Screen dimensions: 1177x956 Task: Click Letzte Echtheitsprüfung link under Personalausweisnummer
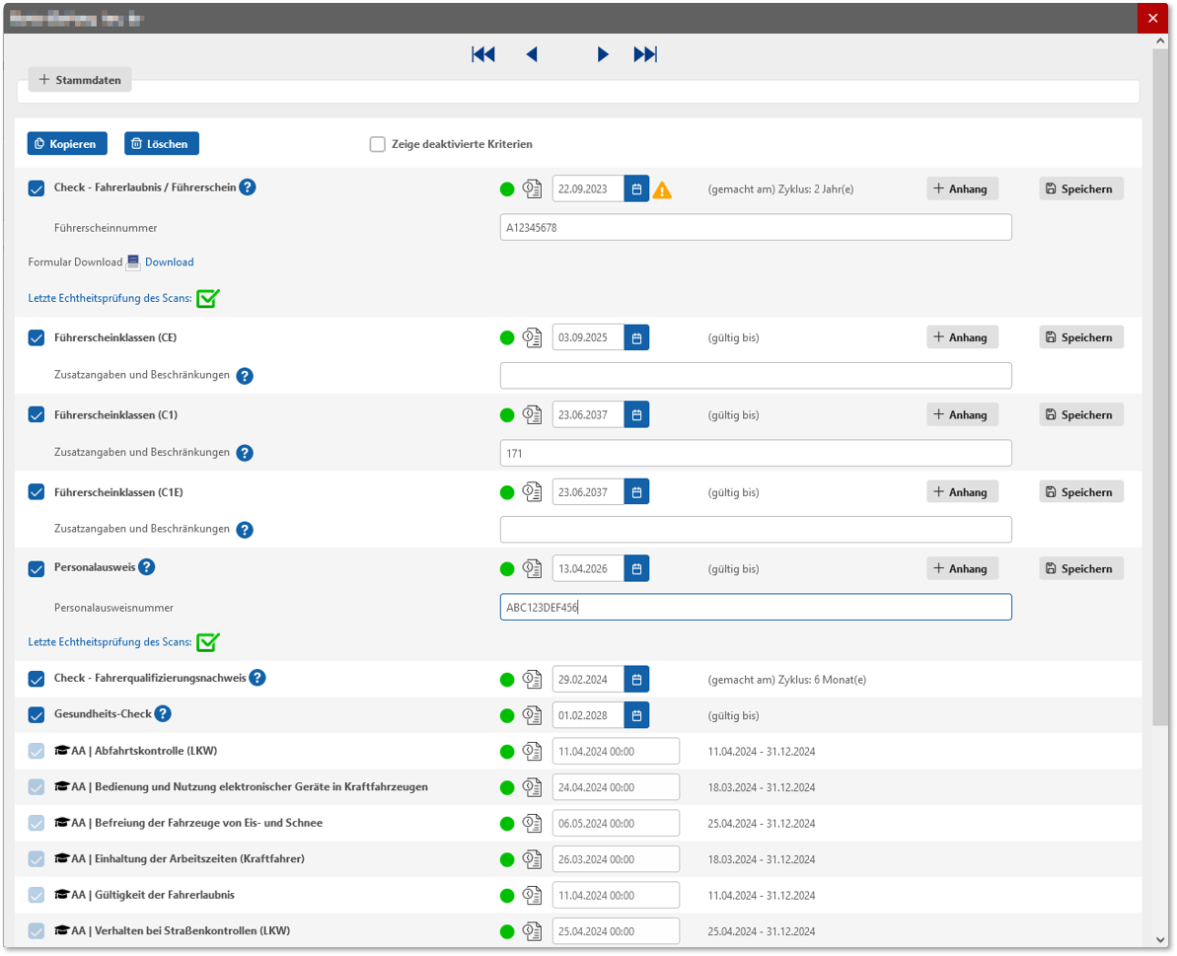click(x=110, y=642)
